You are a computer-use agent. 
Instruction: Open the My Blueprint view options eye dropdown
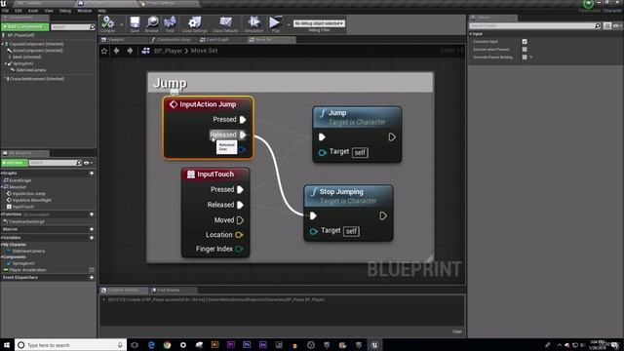pyautogui.click(x=88, y=163)
